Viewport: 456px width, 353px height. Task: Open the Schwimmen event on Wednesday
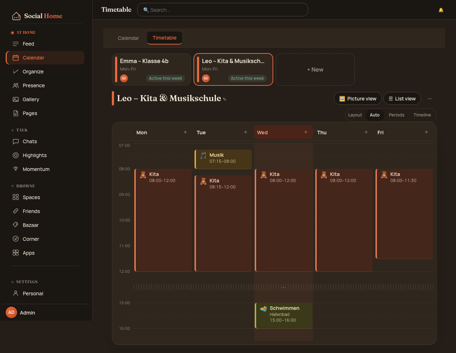coord(284,316)
